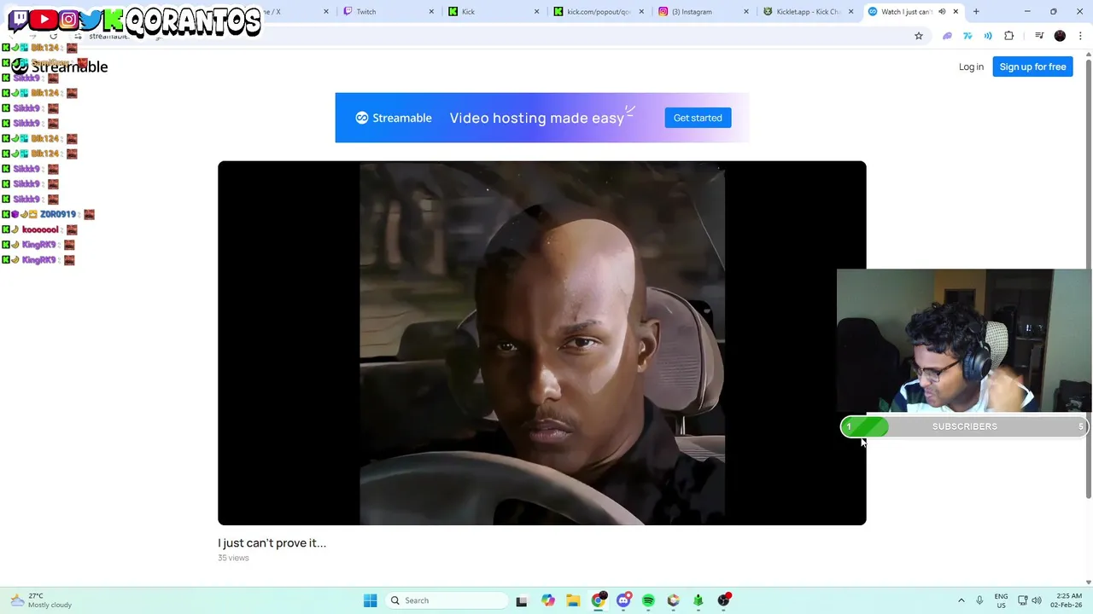Viewport: 1093px width, 614px height.
Task: Open the volume tray icon
Action: click(1037, 600)
